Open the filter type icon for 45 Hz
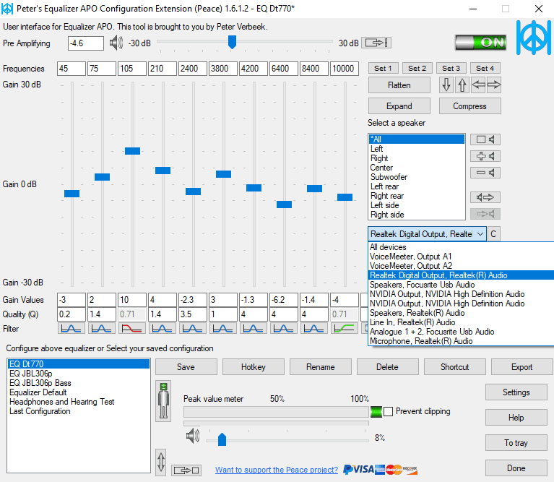The image size is (554, 482). (x=72, y=329)
